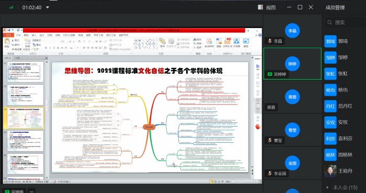Viewport: 366px width, 193px height.
Task: Click the Quick Styles icon
Action: pos(171,43)
